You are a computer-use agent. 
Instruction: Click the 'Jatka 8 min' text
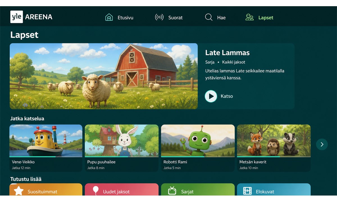96,168
